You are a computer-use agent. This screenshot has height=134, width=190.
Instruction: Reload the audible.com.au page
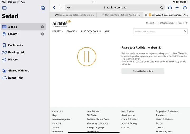pyautogui.click(x=161, y=8)
